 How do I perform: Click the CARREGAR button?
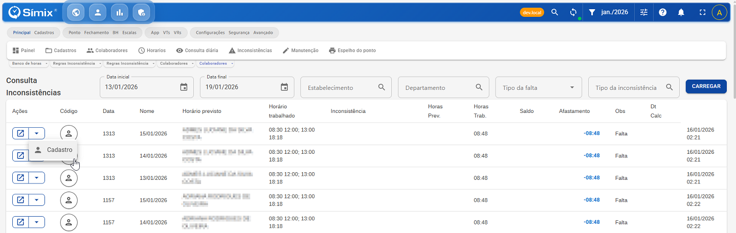click(706, 87)
